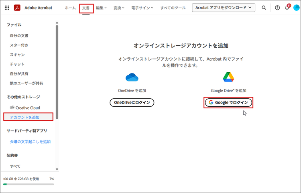Select the 文書 tab

(86, 8)
